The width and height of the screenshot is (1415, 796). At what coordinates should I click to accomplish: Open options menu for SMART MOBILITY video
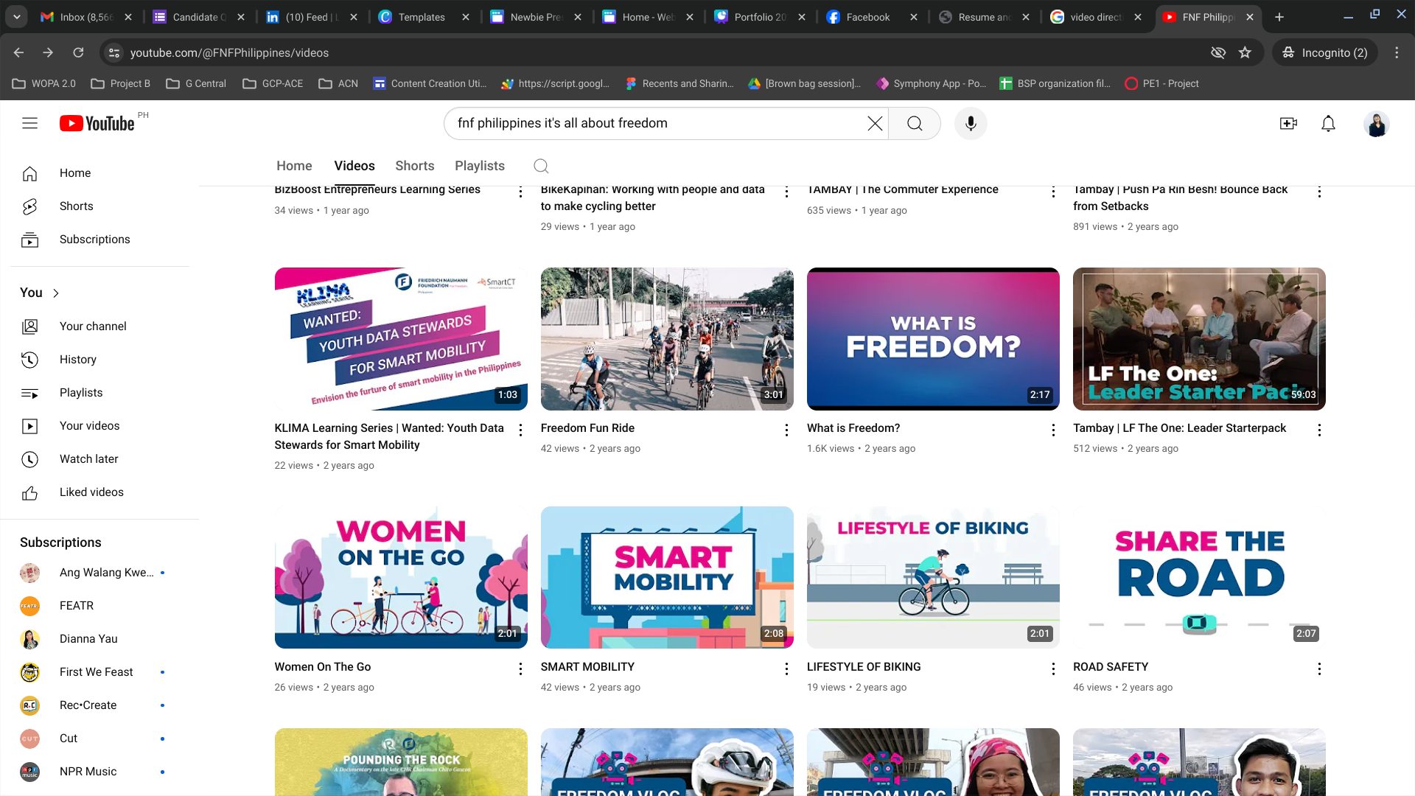[786, 668]
